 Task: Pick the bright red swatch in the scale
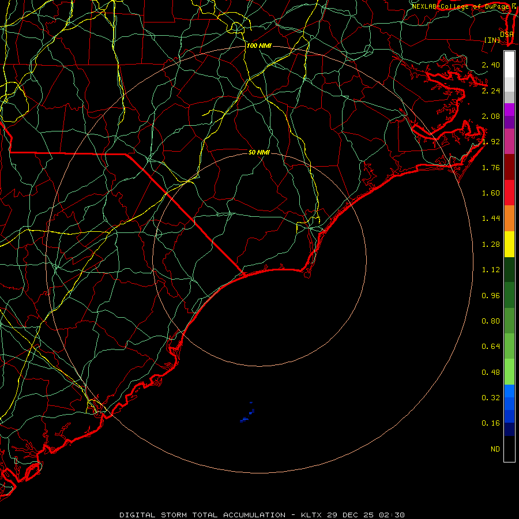pos(509,193)
